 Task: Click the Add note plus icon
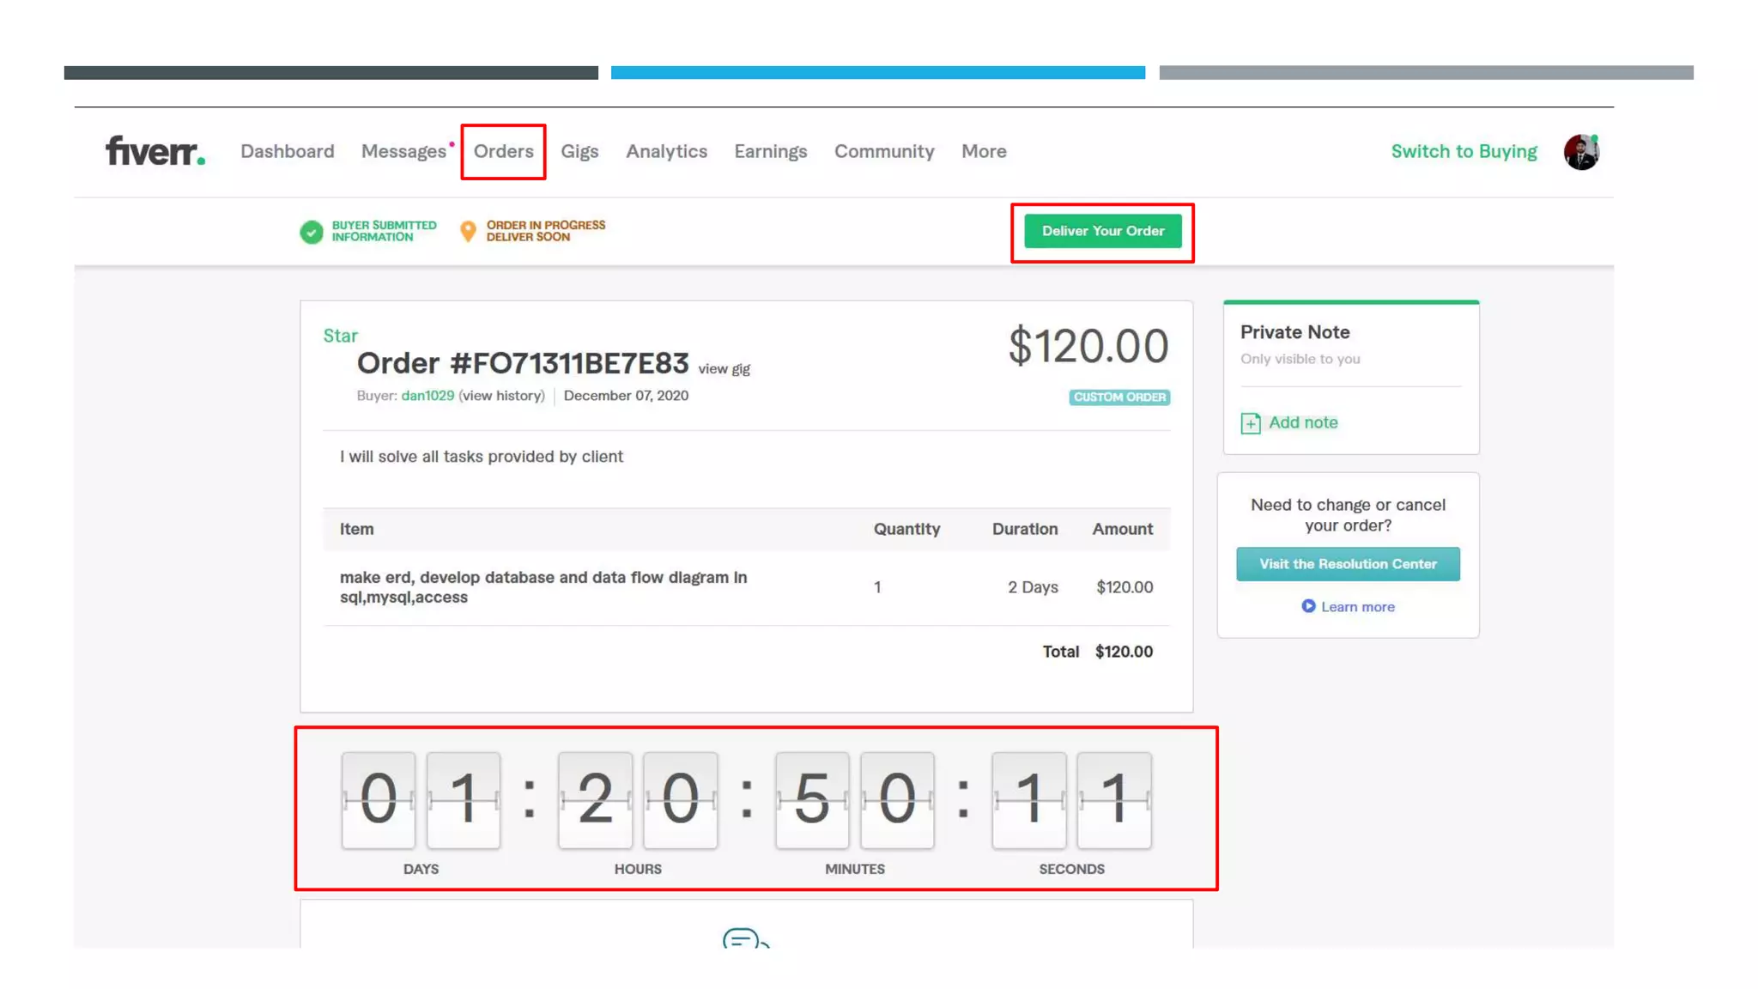click(1251, 423)
